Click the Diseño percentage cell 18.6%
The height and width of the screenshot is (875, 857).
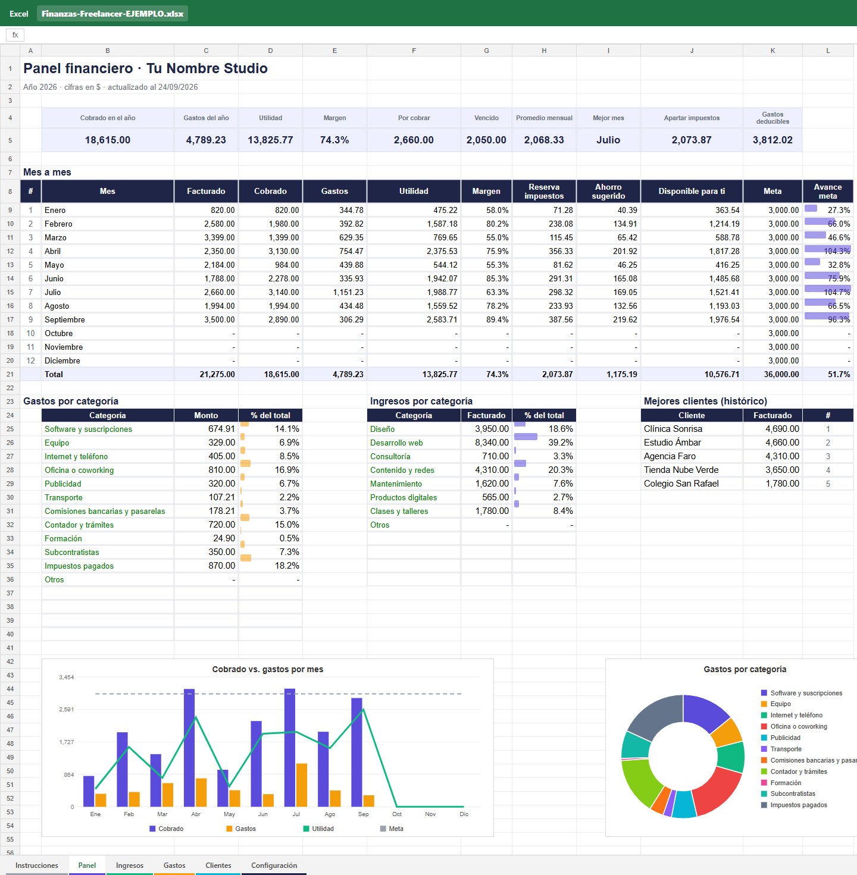click(x=544, y=429)
